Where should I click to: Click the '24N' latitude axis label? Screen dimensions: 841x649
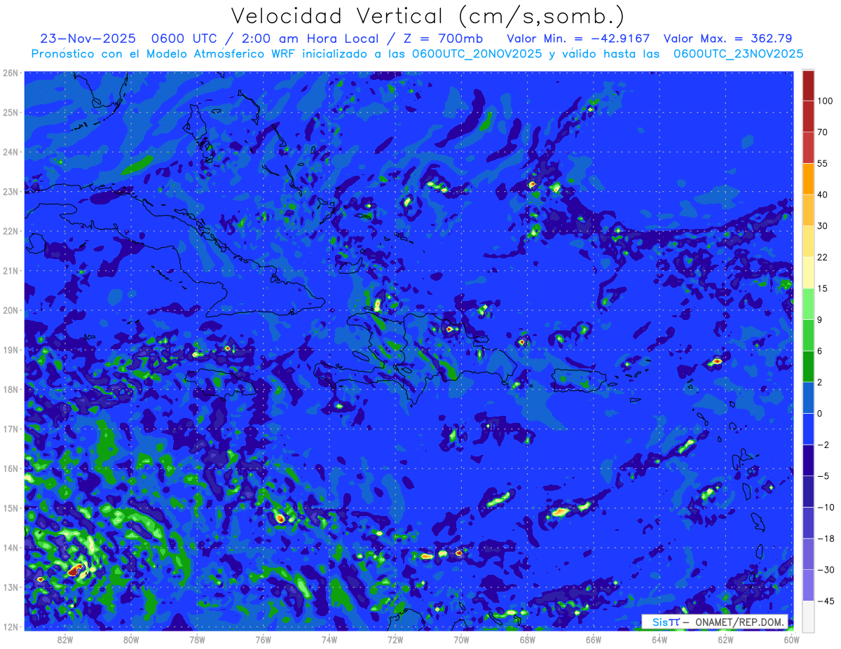(x=11, y=152)
